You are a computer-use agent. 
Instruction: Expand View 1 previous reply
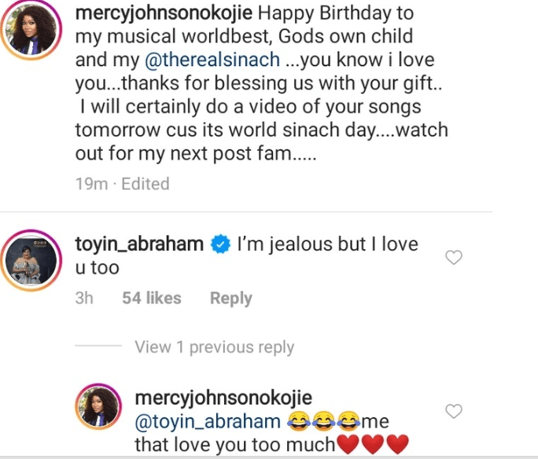click(x=214, y=347)
